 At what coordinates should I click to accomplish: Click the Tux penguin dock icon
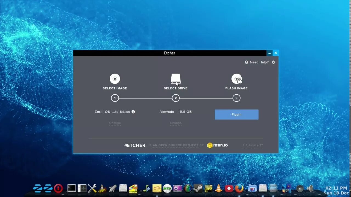tap(102, 188)
